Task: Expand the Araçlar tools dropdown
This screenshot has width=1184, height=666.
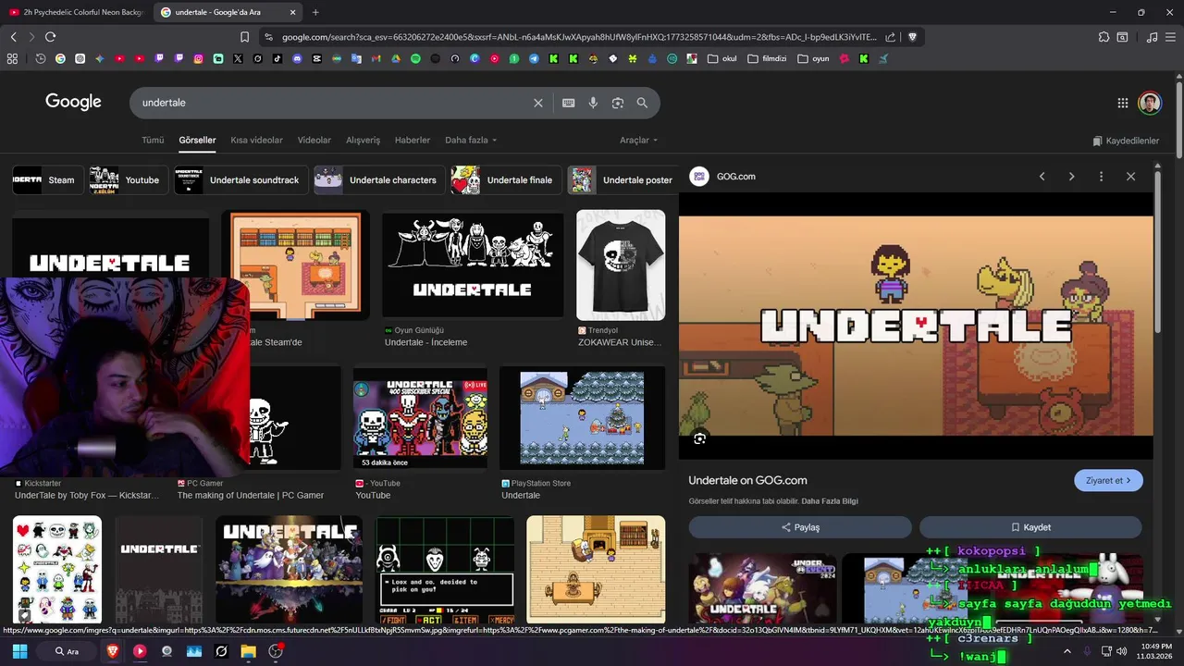Action: tap(638, 141)
